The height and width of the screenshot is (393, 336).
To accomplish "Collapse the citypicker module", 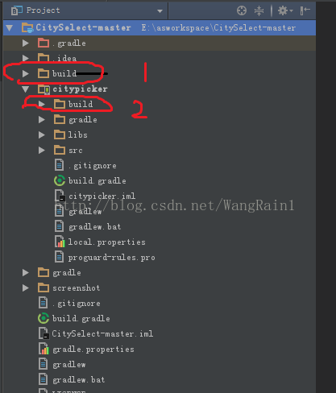I will tap(26, 89).
